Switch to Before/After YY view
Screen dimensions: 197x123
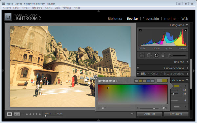pyautogui.click(x=17, y=114)
